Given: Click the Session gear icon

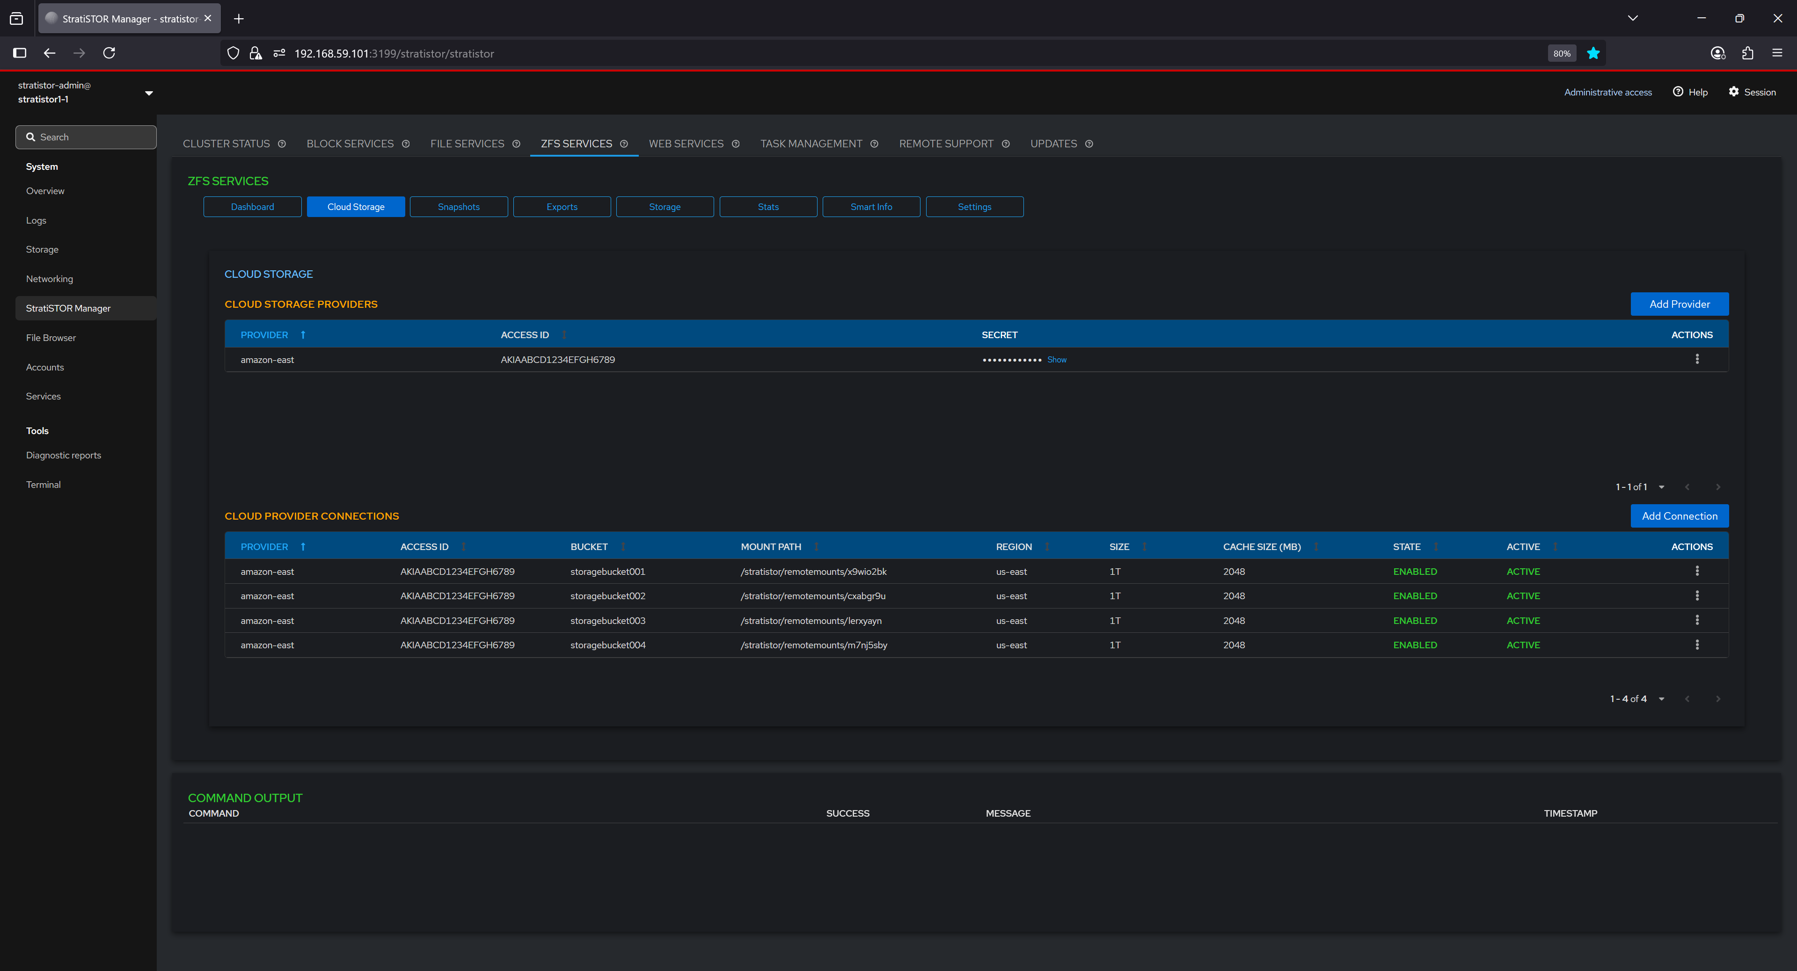Looking at the screenshot, I should (1733, 91).
